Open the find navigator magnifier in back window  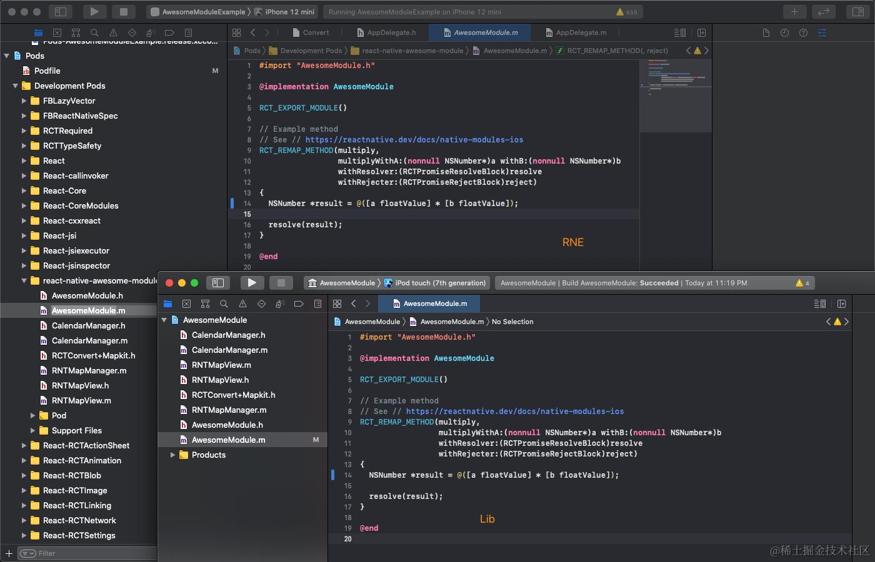click(94, 32)
